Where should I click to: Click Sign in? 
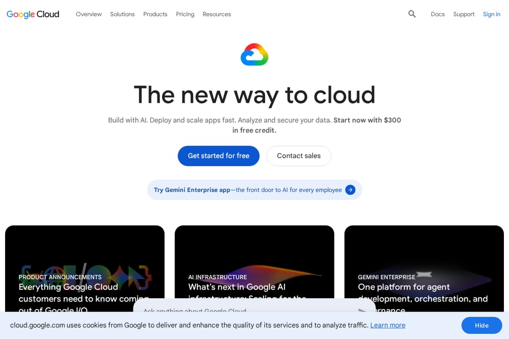click(x=492, y=14)
